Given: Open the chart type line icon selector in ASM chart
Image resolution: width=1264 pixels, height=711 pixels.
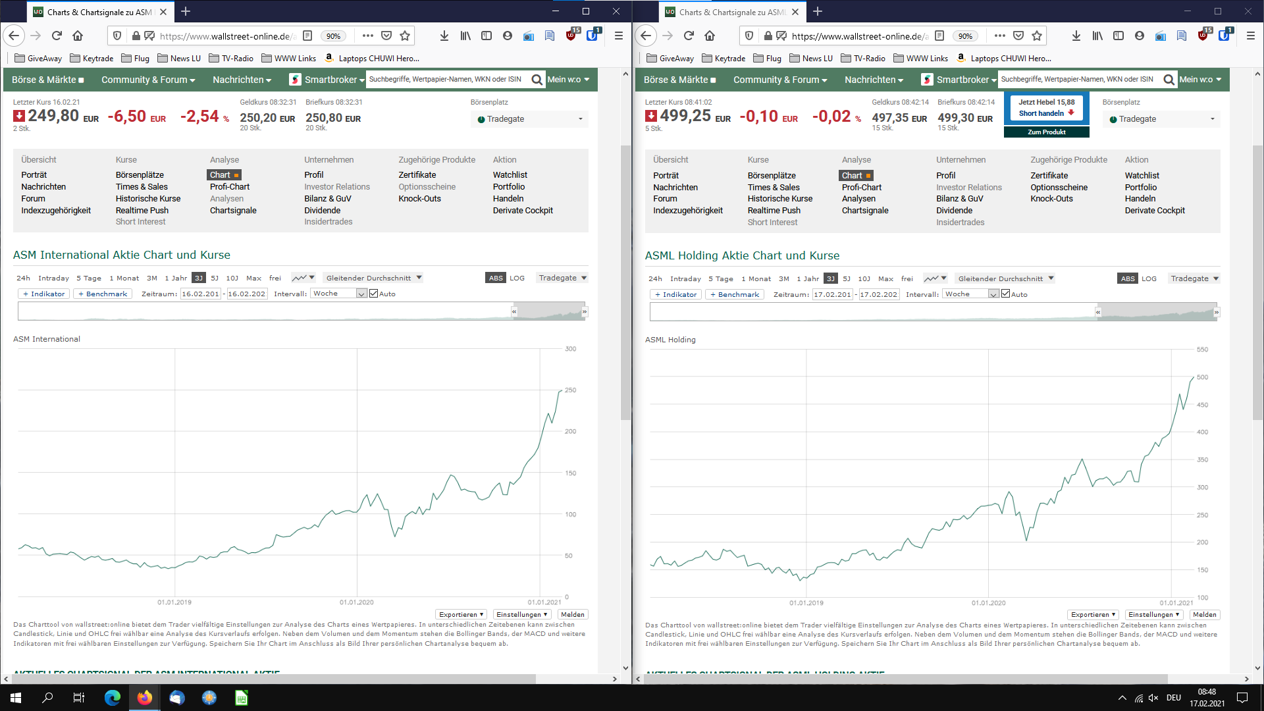Looking at the screenshot, I should coord(303,278).
